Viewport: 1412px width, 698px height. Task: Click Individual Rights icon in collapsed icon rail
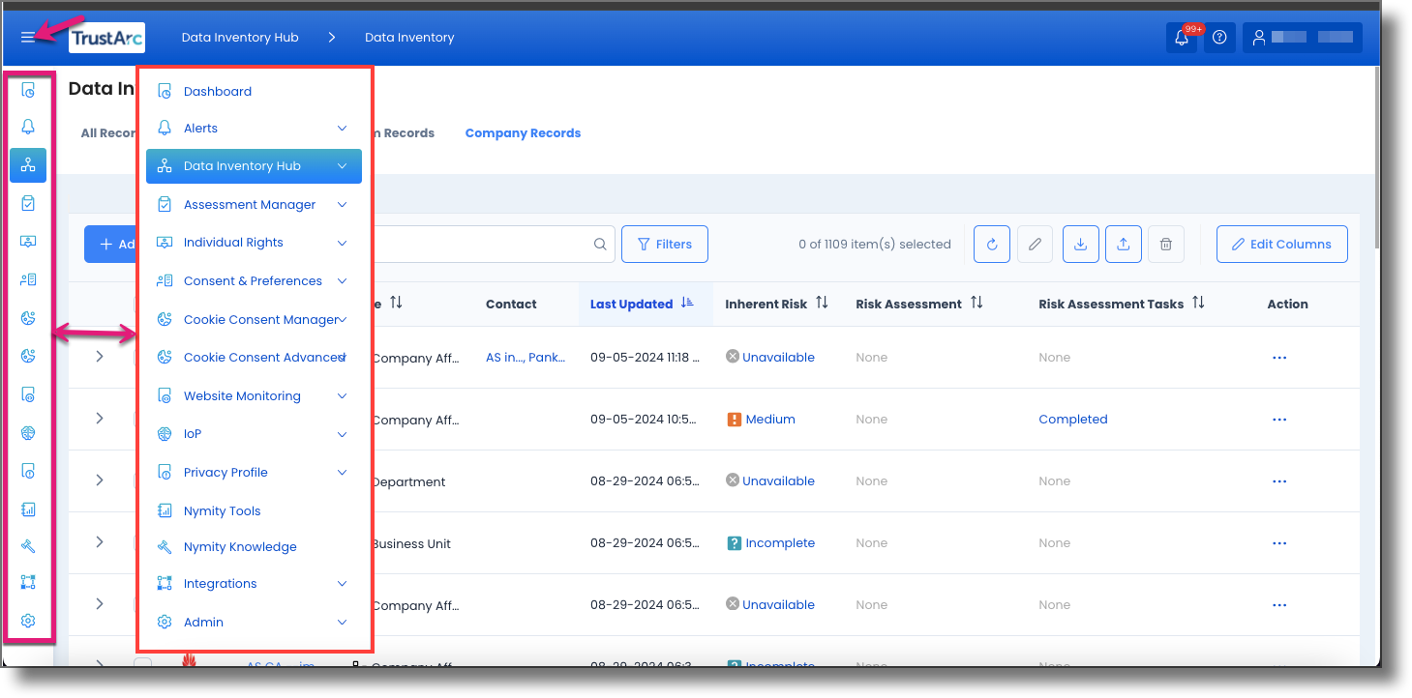click(x=28, y=242)
